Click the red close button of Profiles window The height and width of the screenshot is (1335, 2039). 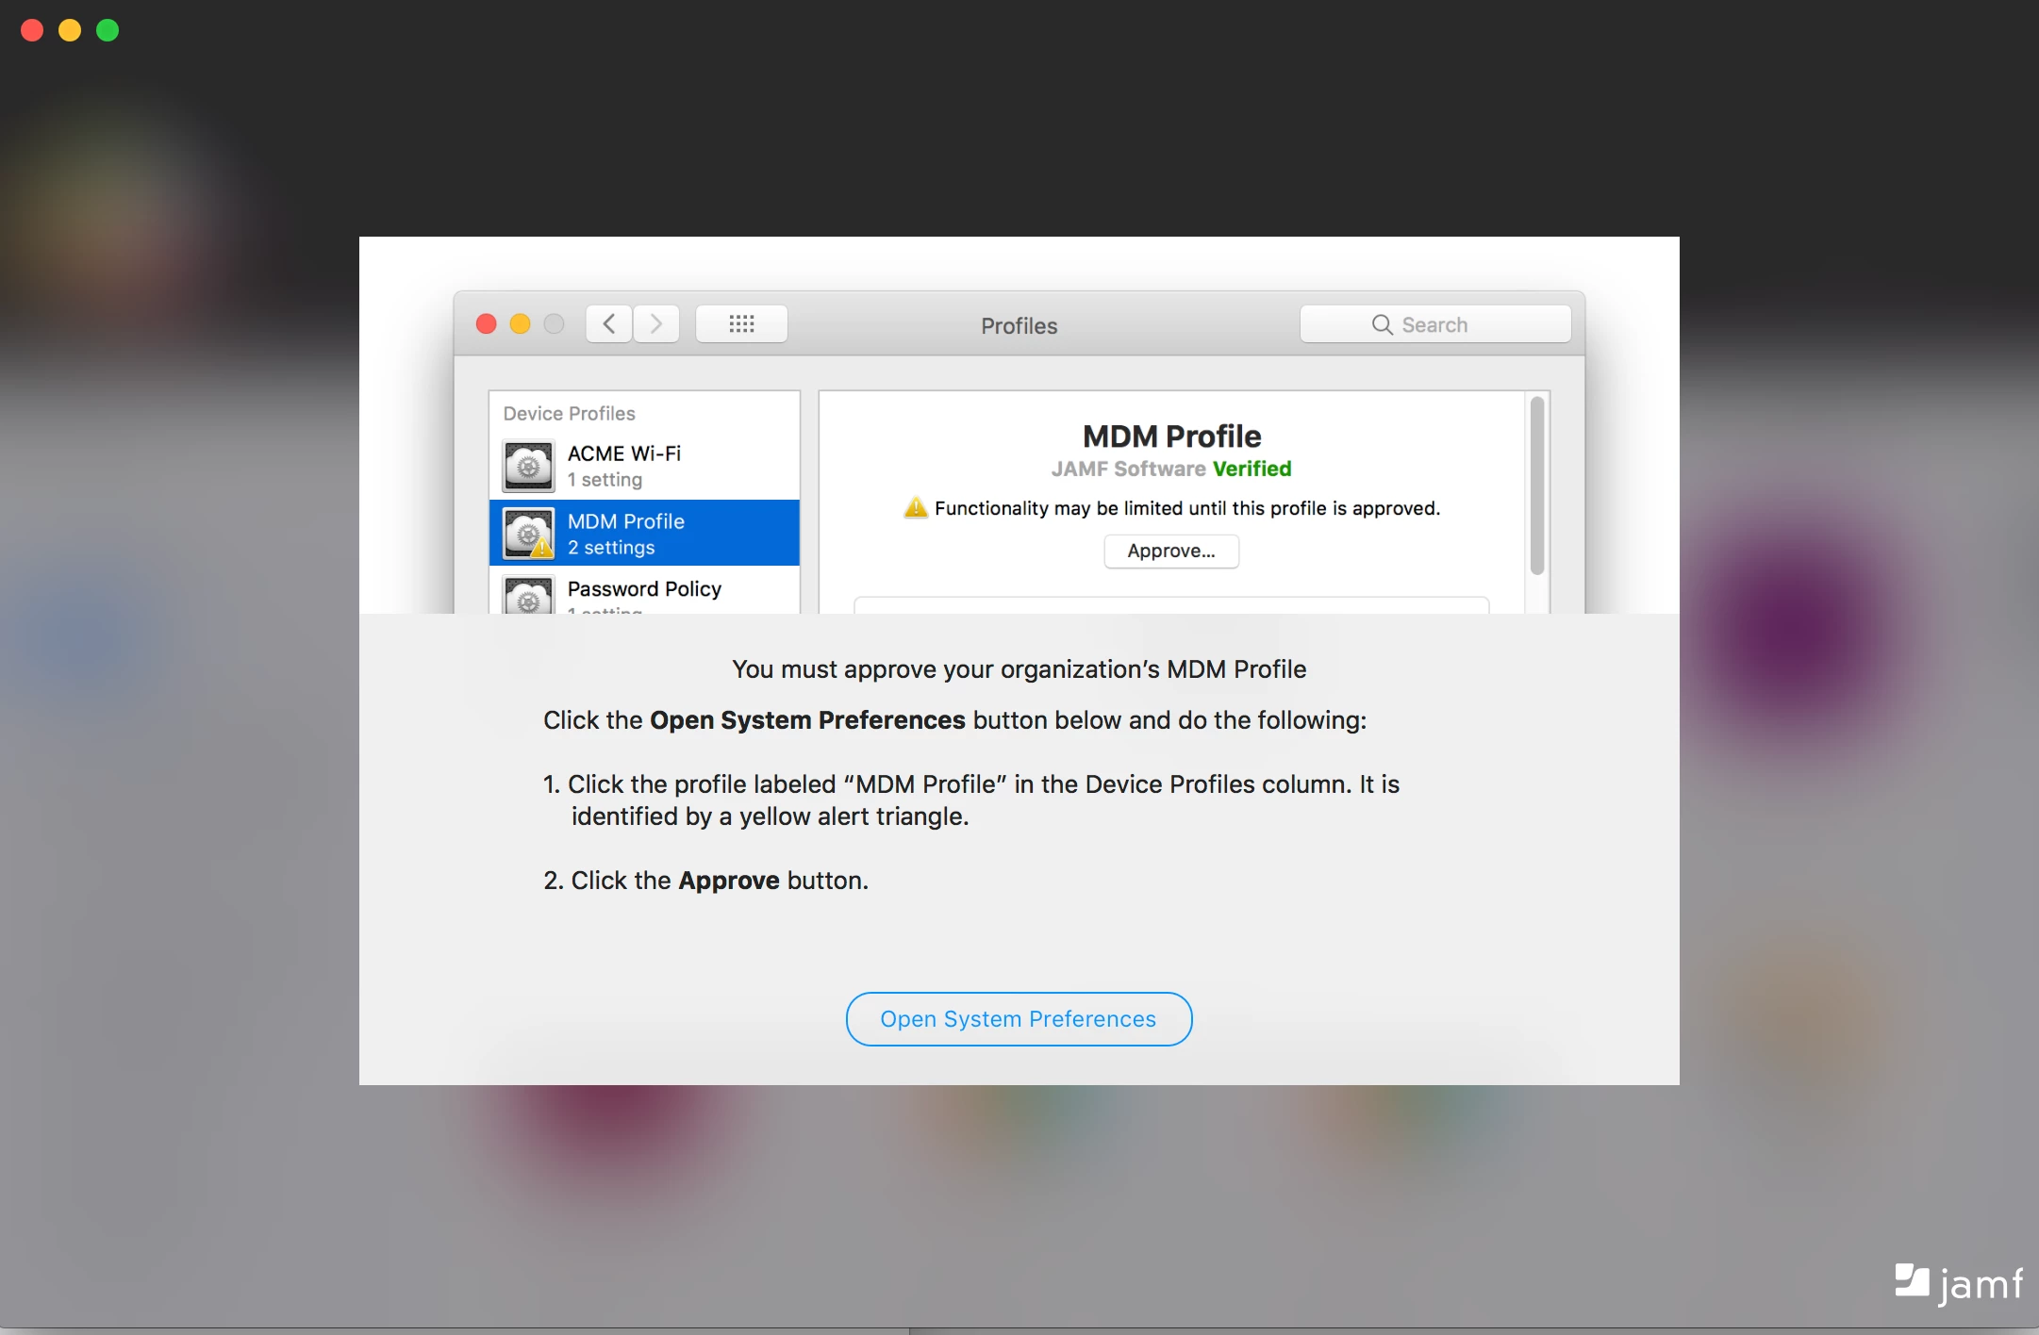coord(487,324)
